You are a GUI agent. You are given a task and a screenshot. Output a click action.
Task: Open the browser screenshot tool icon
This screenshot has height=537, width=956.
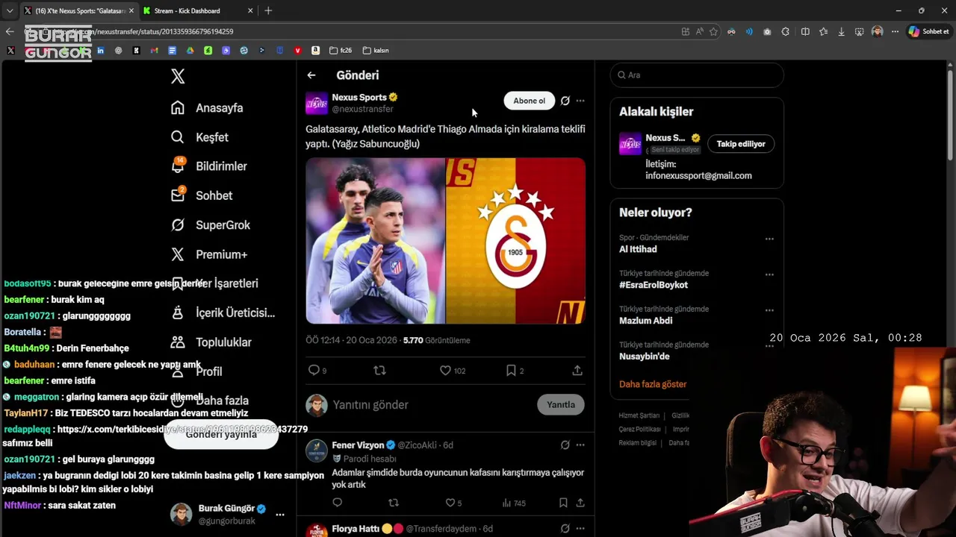[x=860, y=31]
